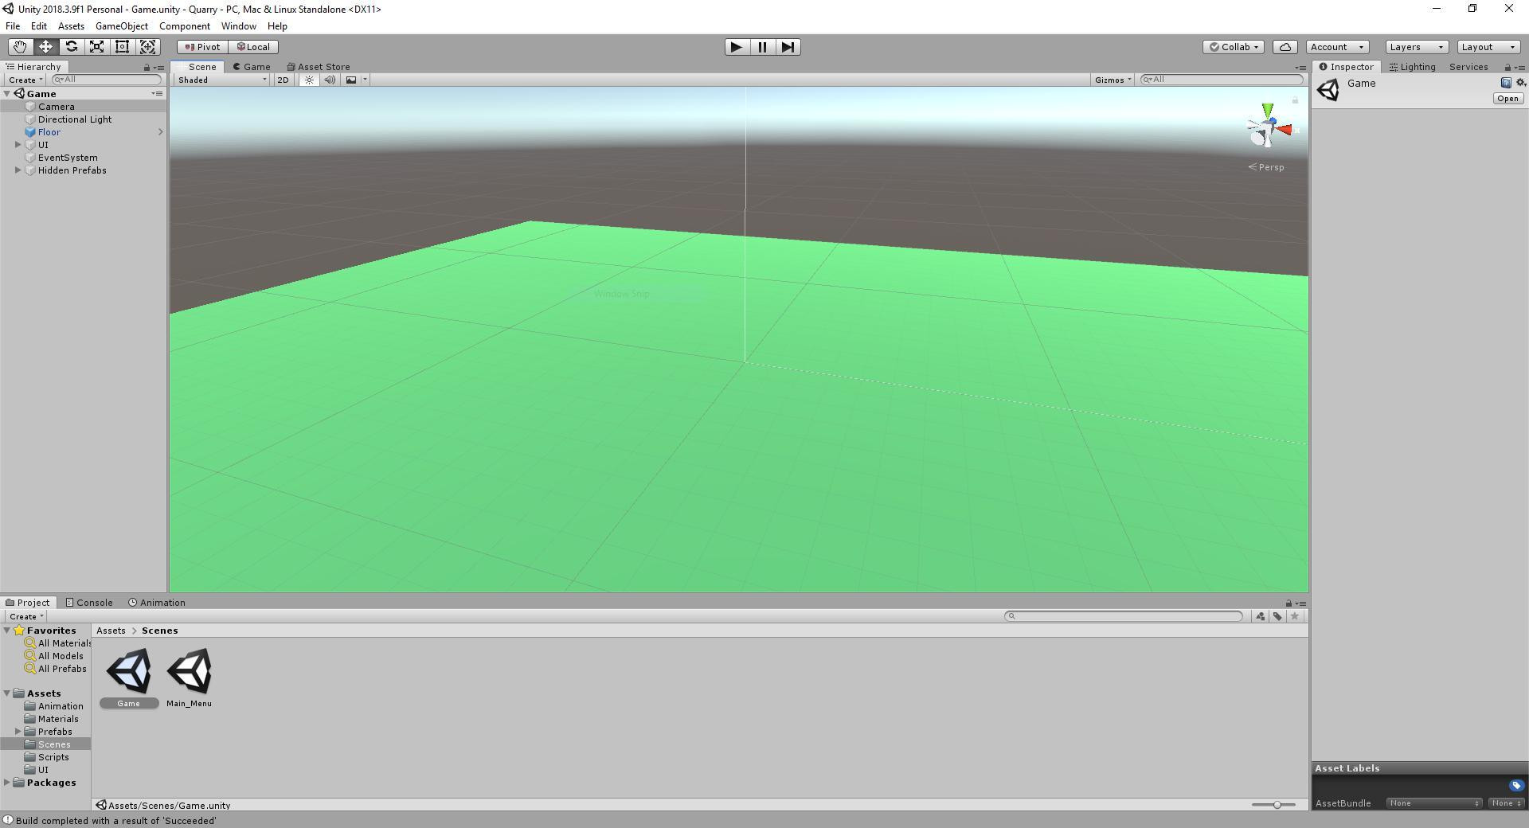Select the Scale tool
This screenshot has height=828, width=1529.
pos(96,47)
